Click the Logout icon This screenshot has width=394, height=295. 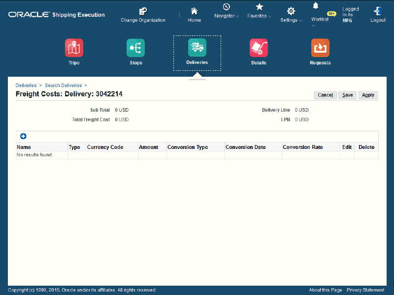pyautogui.click(x=378, y=11)
